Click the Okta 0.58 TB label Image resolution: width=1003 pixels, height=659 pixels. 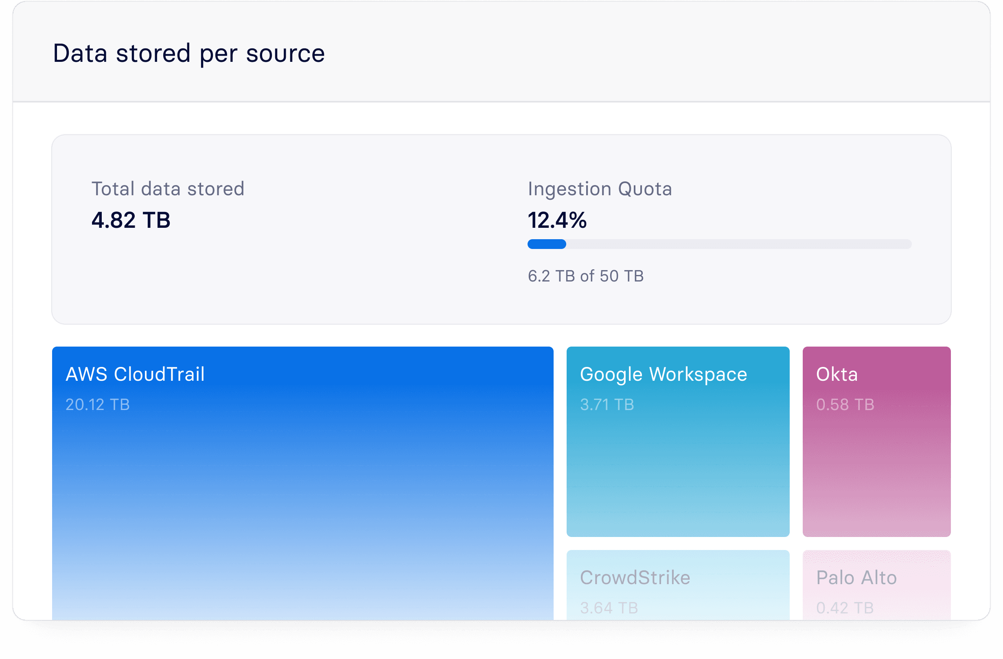(x=845, y=405)
